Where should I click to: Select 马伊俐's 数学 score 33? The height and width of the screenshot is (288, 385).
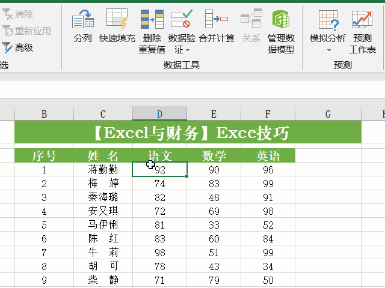coord(214,224)
